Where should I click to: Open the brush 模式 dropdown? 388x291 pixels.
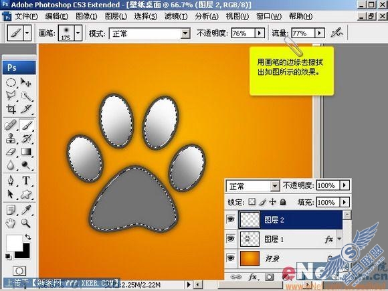pyautogui.click(x=149, y=33)
